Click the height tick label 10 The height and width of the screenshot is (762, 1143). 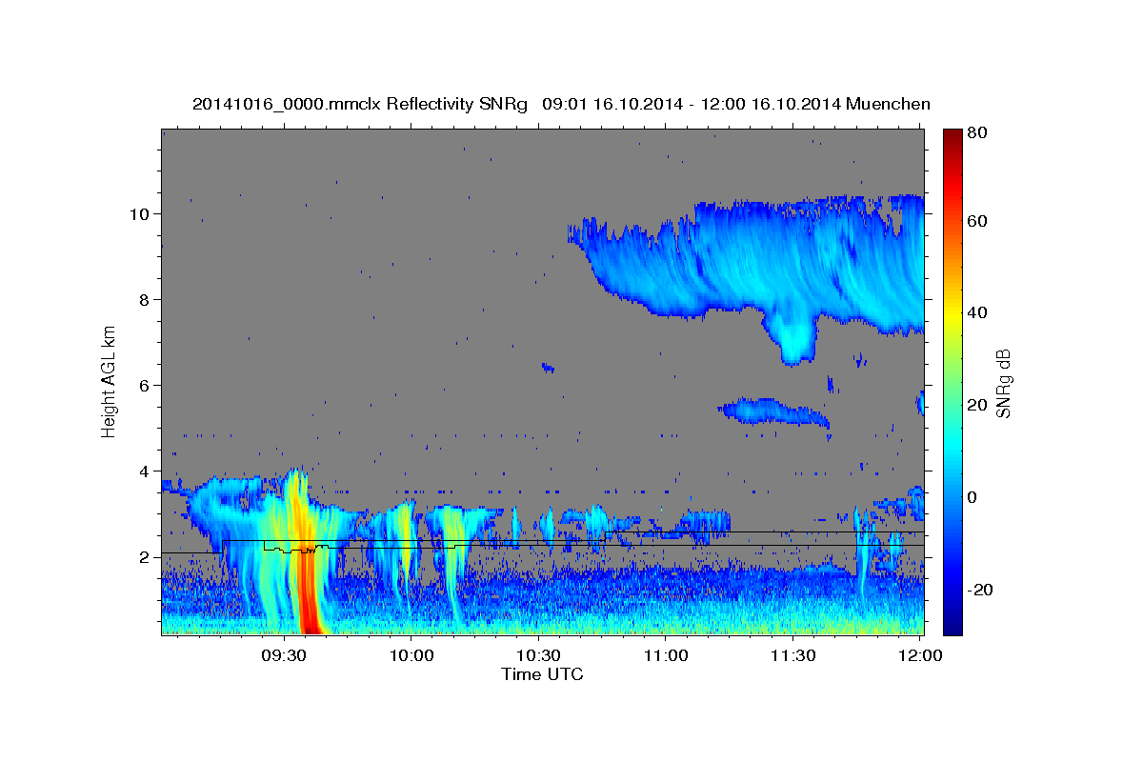[x=138, y=213]
